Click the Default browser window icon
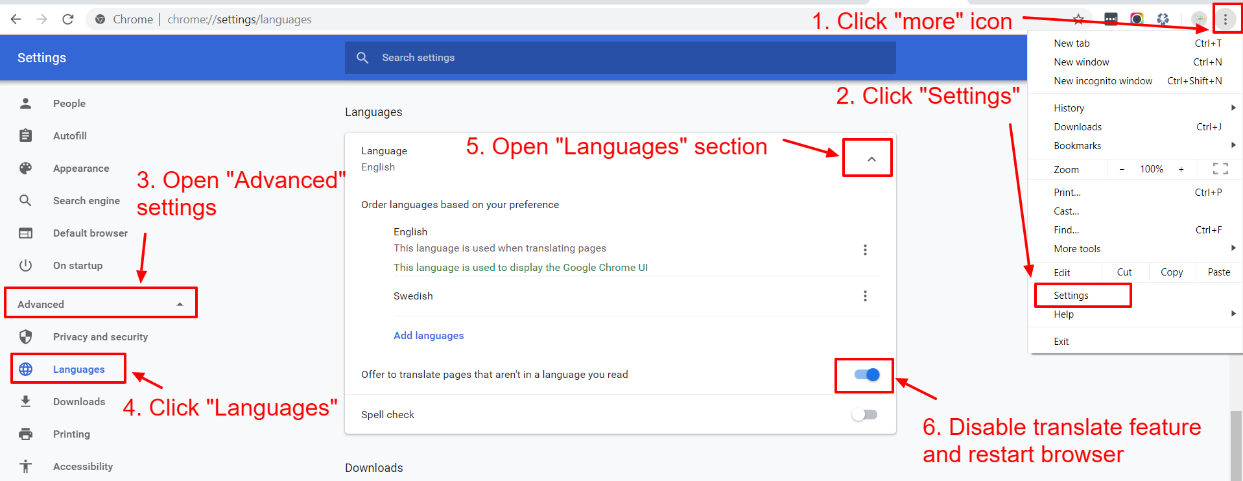This screenshot has width=1243, height=481. coord(26,233)
